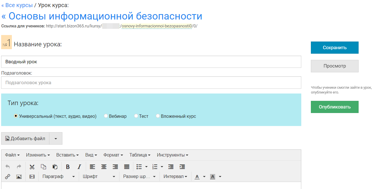Click the Cut scissors icon
Screen dimensions: 373x189
32,167
